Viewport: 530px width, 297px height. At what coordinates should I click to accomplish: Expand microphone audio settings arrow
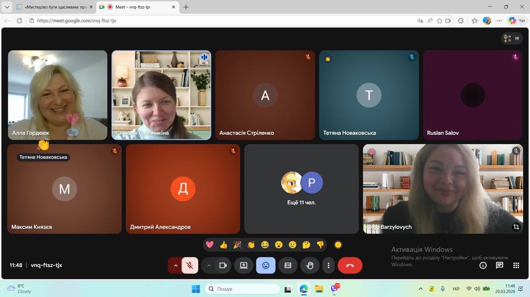pos(176,266)
